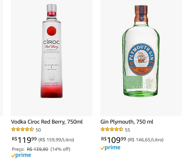182x159 pixels.
Task: Click the Plymouth Gin ship label on the bottle
Action: pos(141,60)
